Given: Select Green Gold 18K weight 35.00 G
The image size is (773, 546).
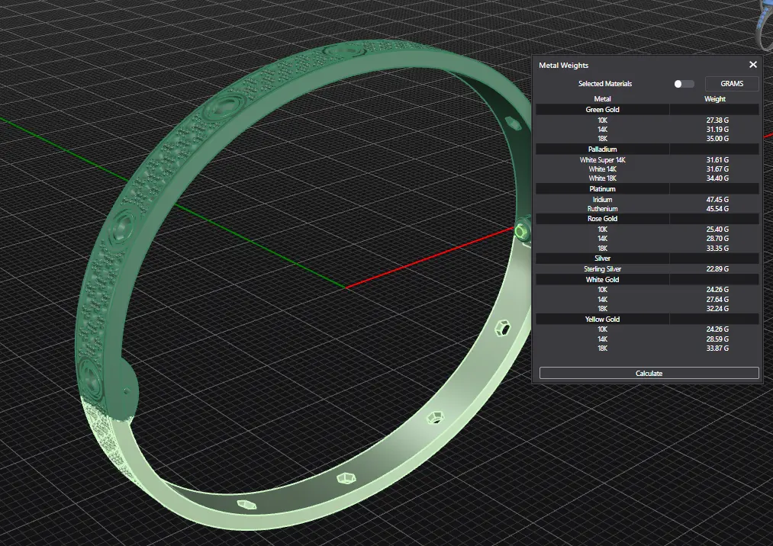Looking at the screenshot, I should (717, 139).
